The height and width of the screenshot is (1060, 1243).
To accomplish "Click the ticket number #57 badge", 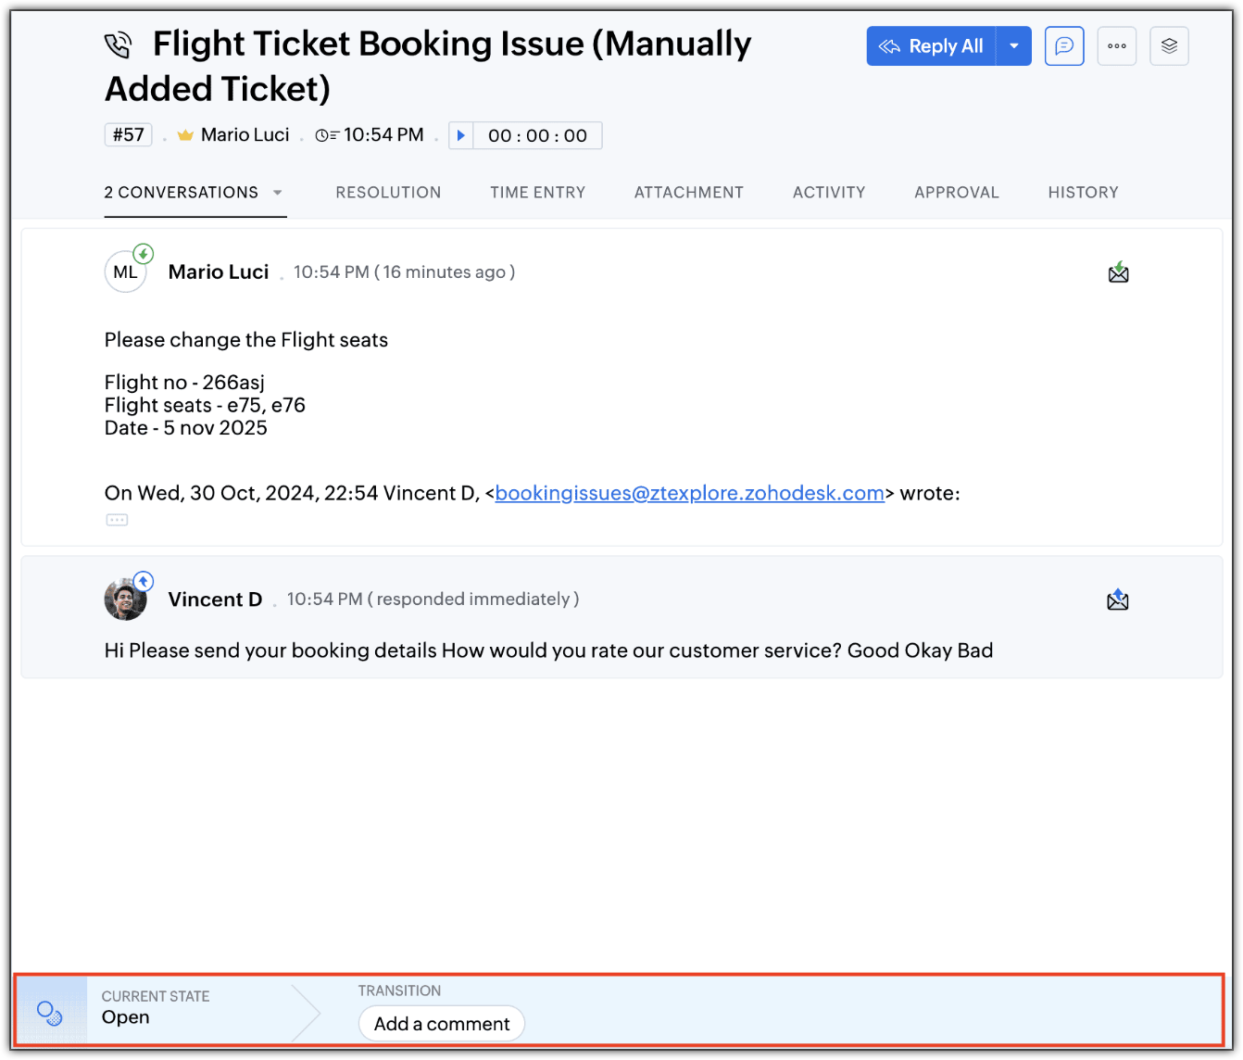I will point(128,135).
